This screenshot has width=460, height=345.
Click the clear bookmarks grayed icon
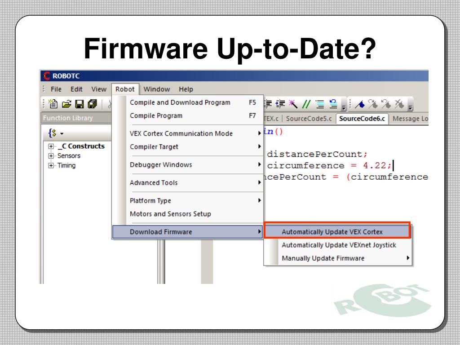click(399, 104)
